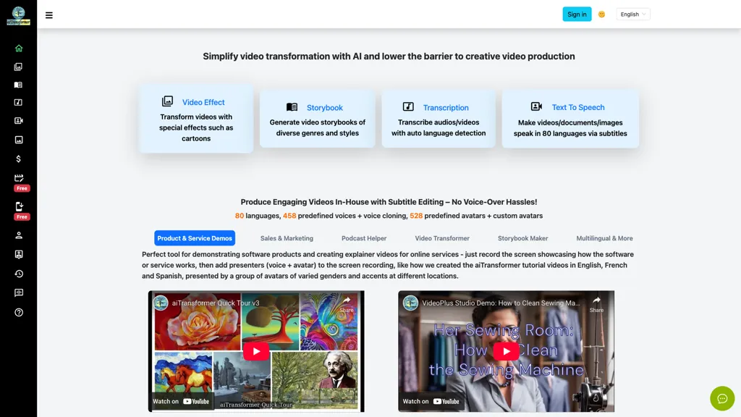Open the Video Effect link
Screen dimensions: 741x417
[203, 102]
